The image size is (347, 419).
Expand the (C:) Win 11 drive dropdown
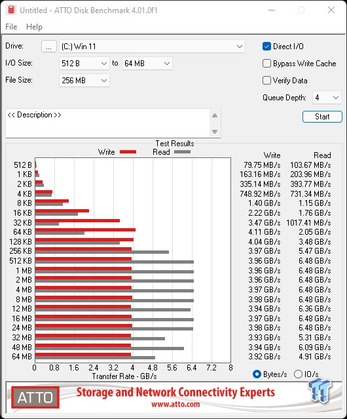pyautogui.click(x=152, y=47)
